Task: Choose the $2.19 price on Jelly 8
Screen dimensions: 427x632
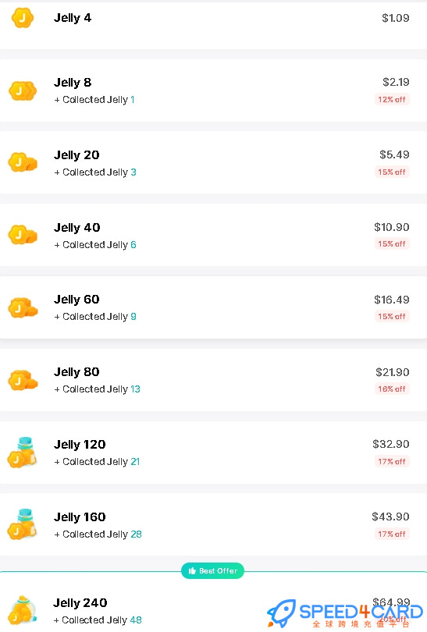Action: (x=396, y=82)
